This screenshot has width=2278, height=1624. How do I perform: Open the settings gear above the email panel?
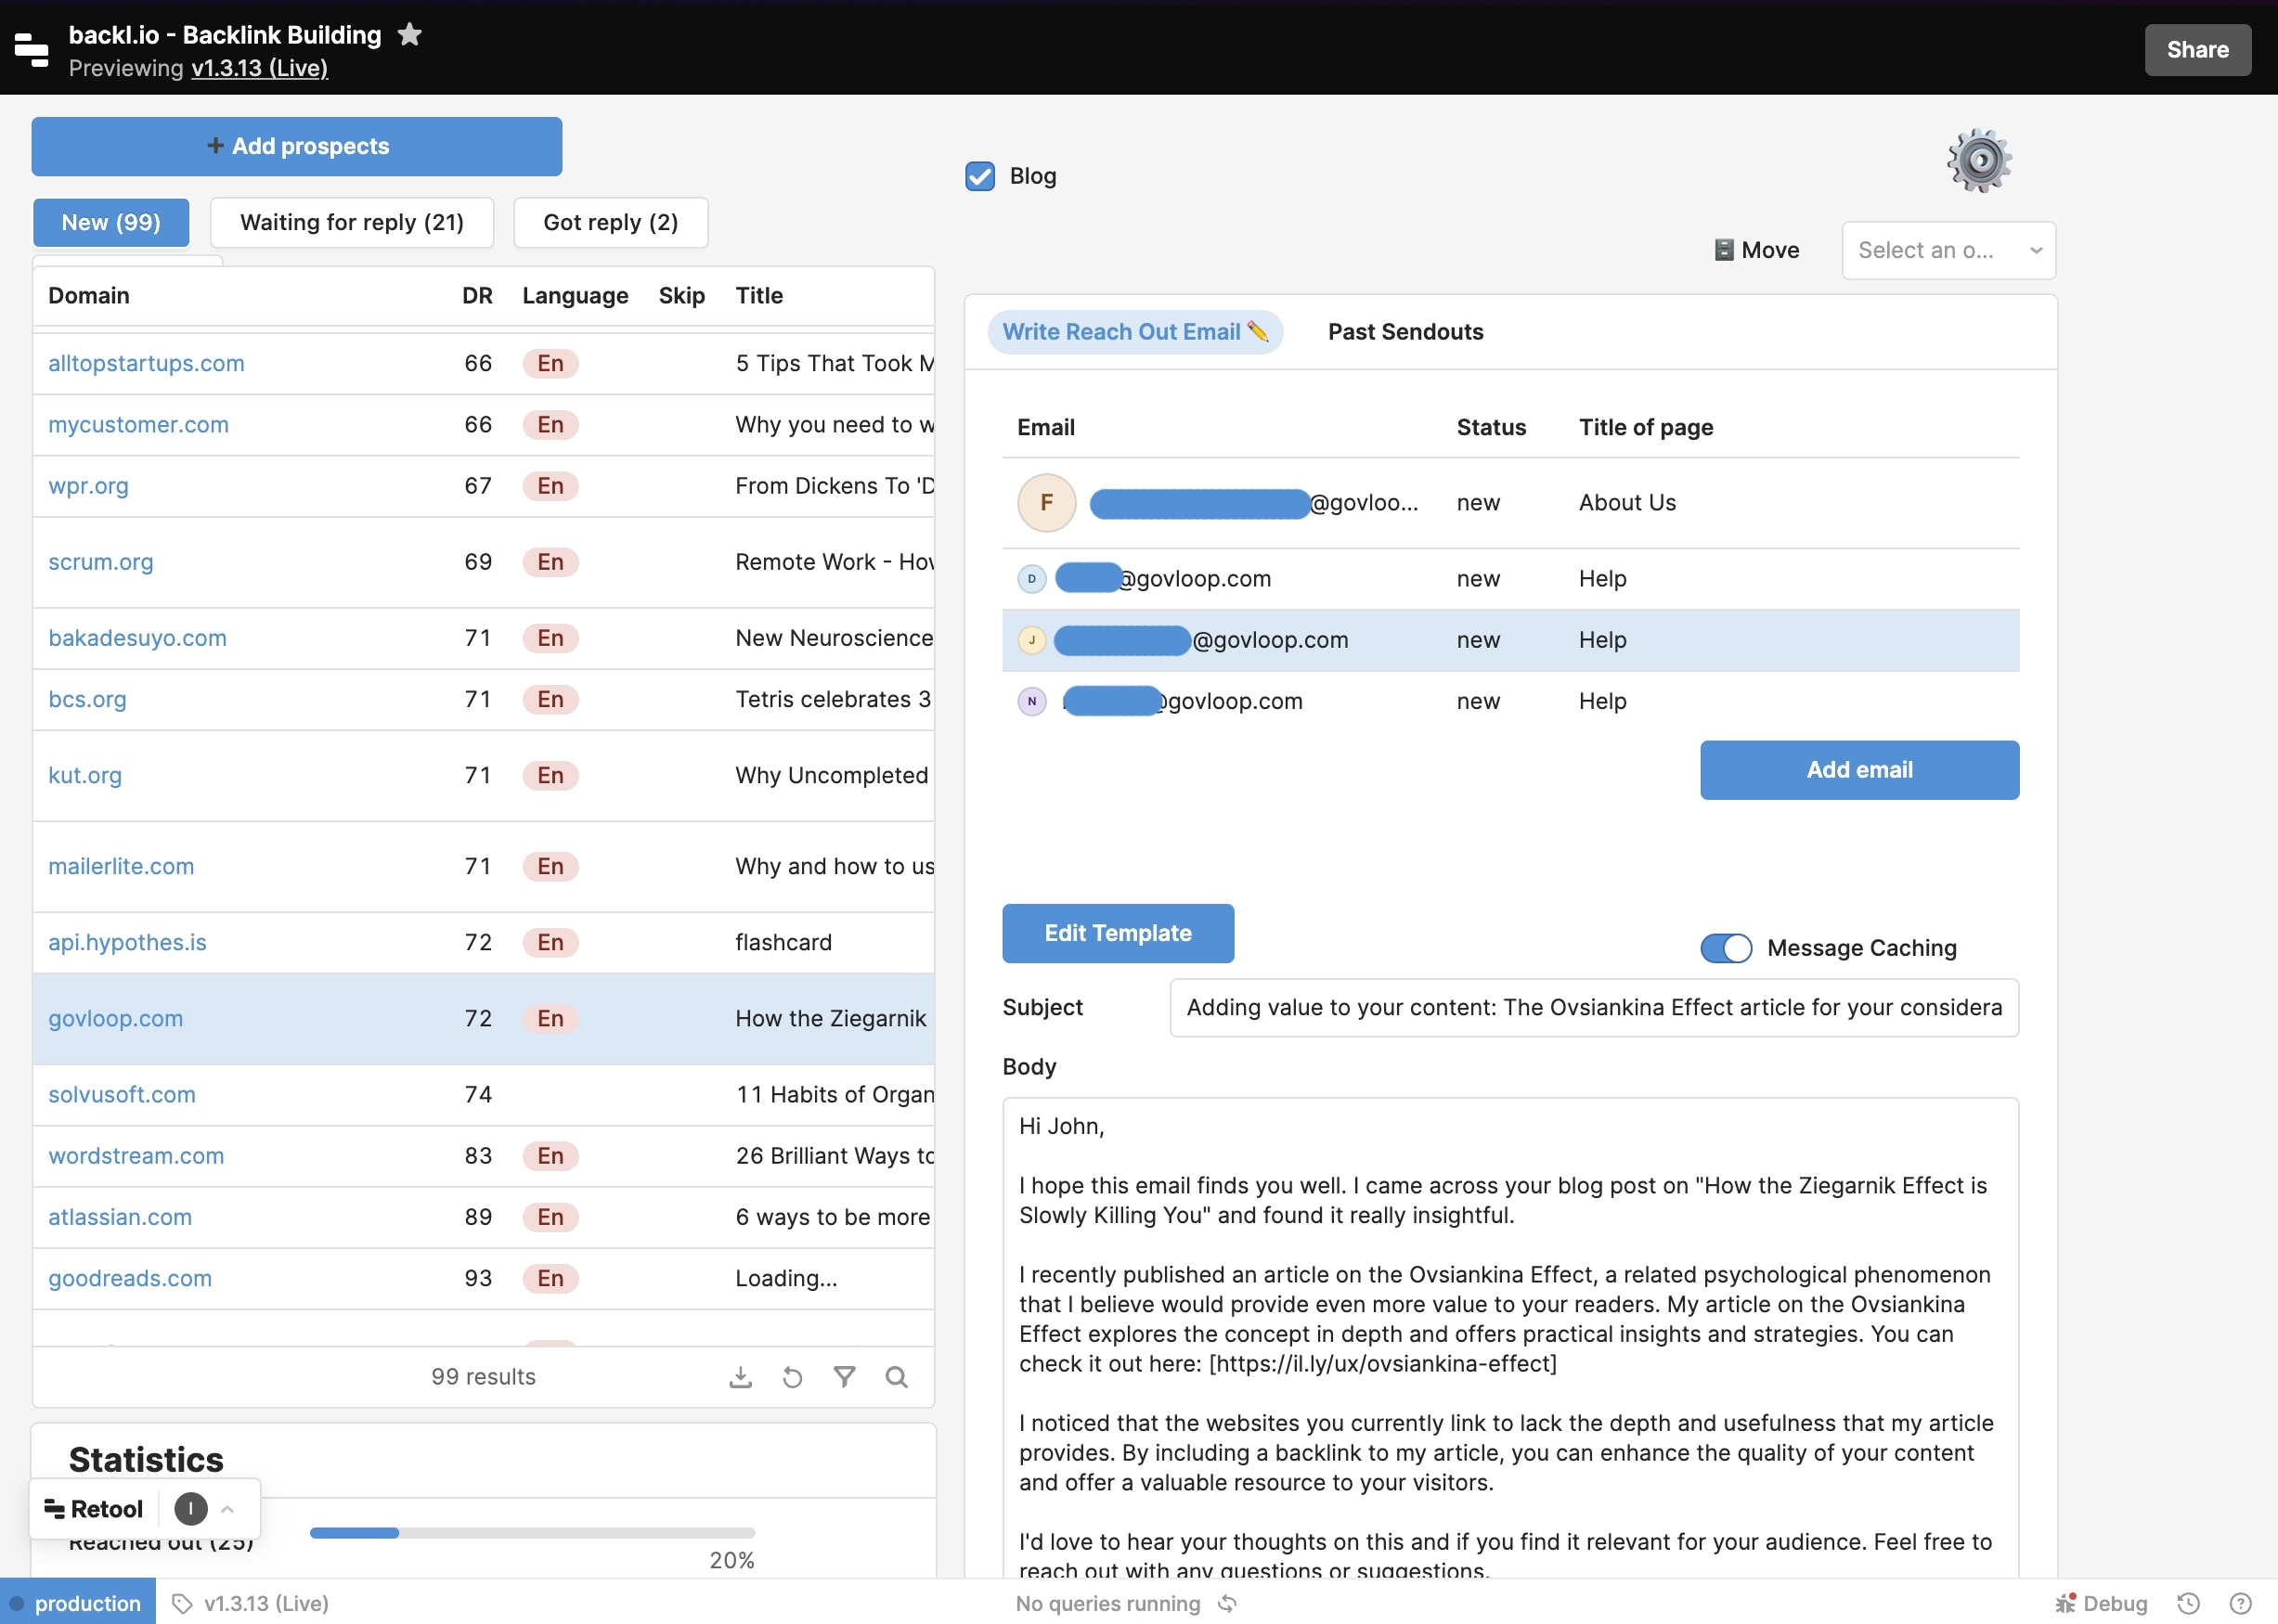point(1981,159)
